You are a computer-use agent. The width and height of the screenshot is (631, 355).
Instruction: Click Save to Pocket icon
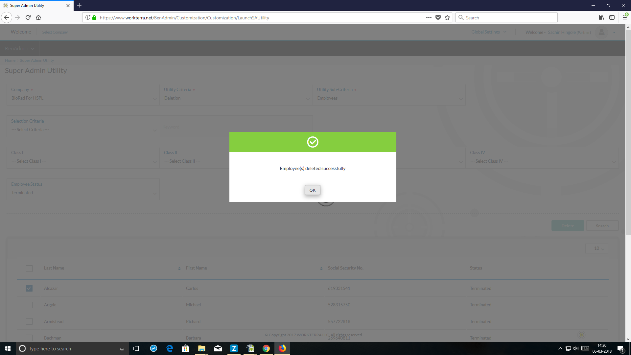click(438, 17)
